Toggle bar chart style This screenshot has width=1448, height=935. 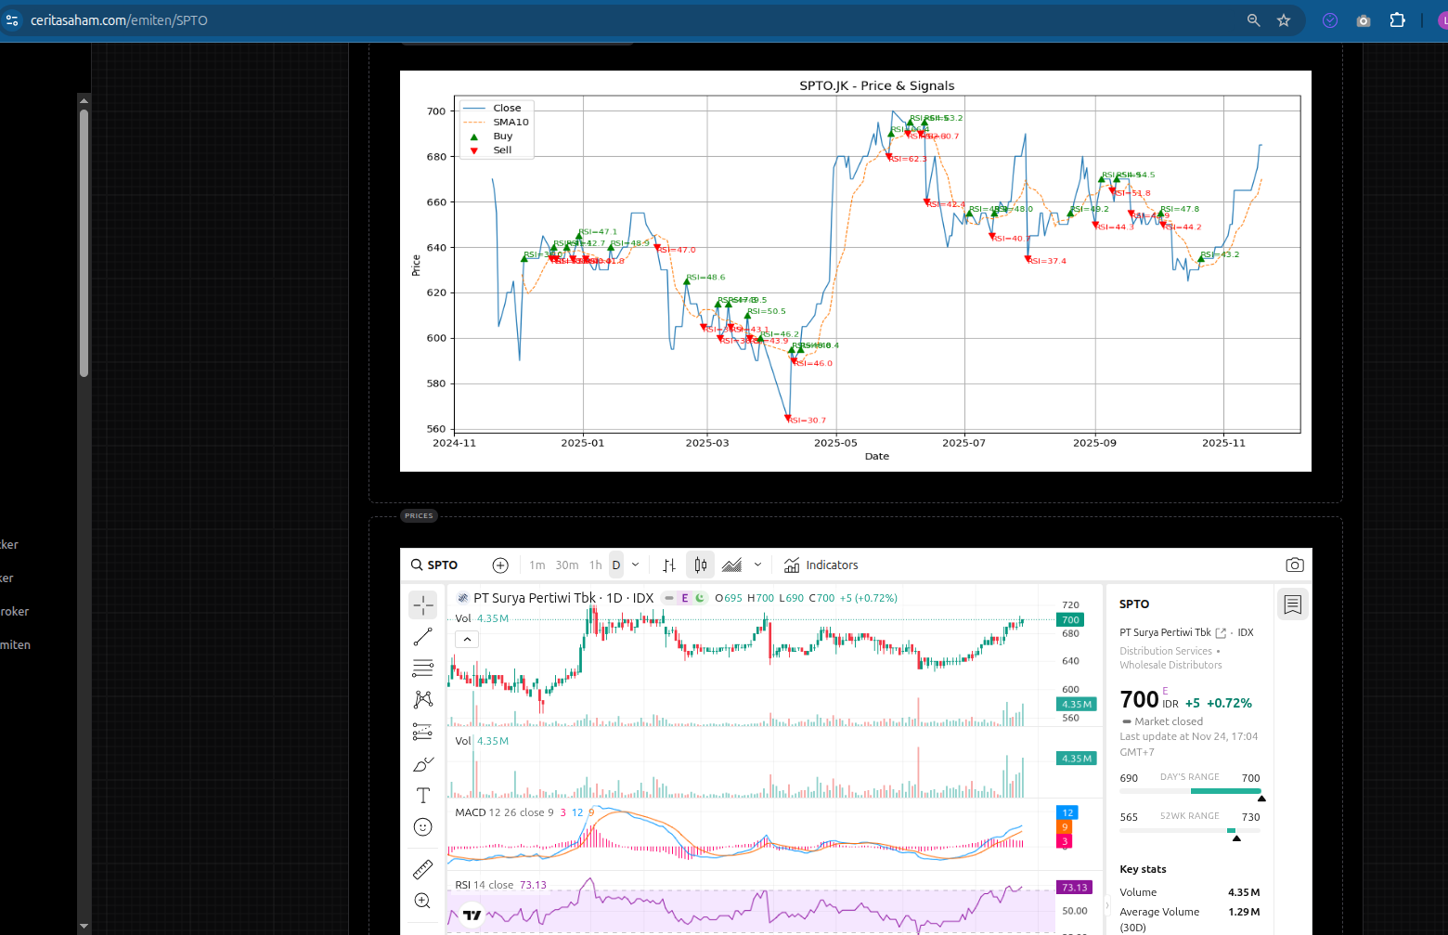coord(669,565)
